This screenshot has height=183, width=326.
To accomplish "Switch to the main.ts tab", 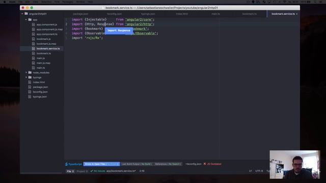I will [215, 14].
